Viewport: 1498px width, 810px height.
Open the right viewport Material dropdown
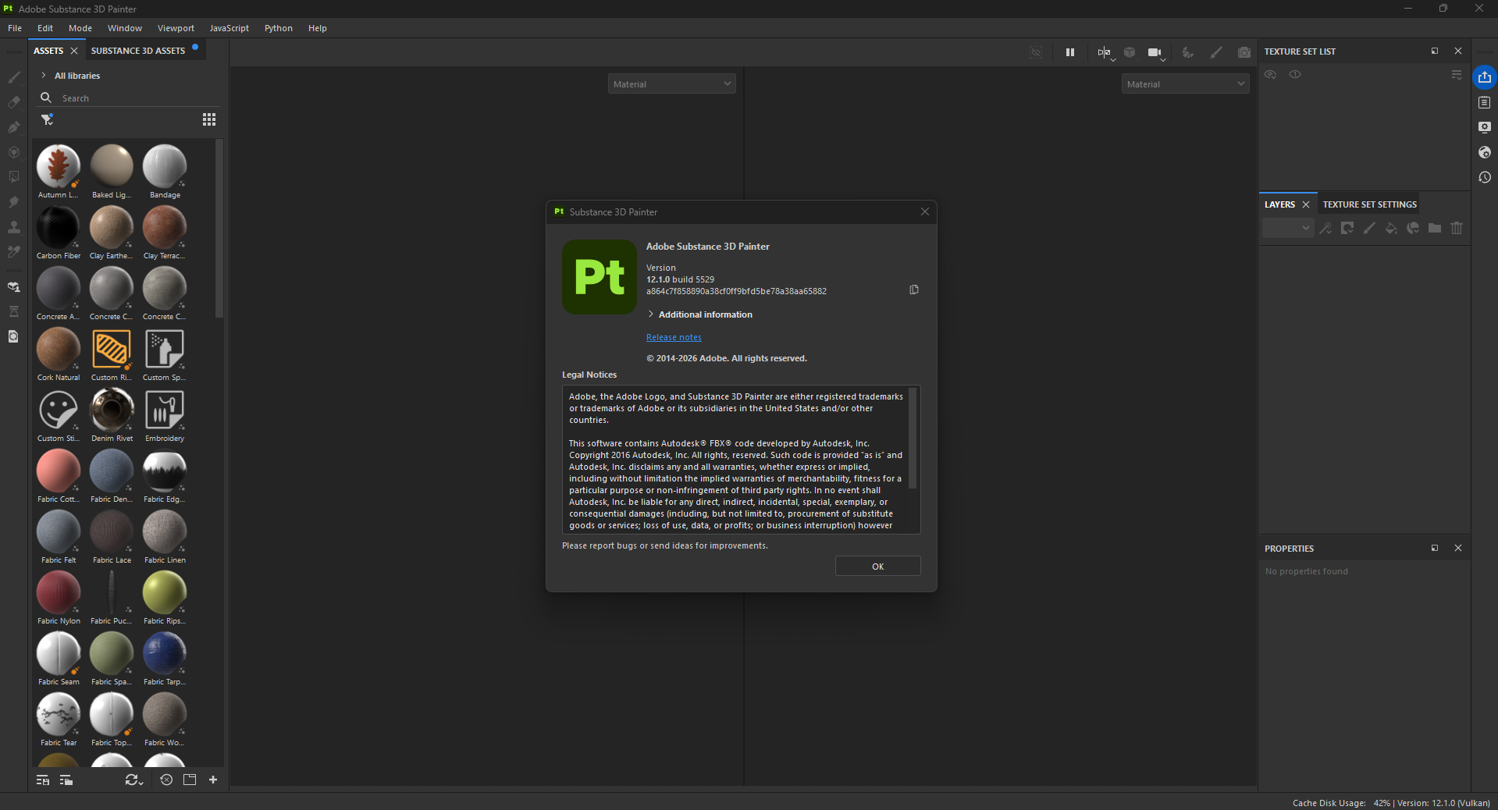[x=1186, y=83]
